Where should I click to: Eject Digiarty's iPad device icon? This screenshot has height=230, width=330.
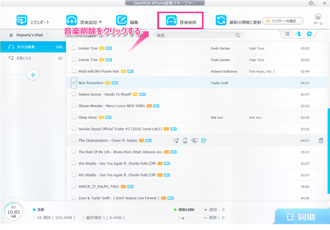coord(11,35)
